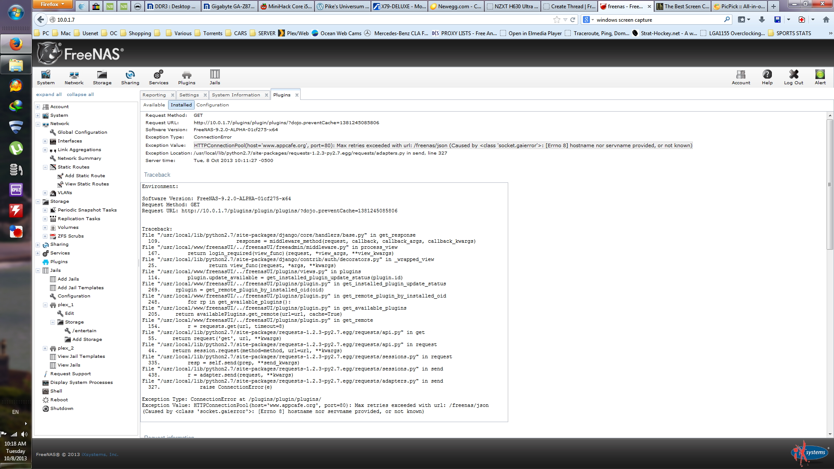Click the expand all link
Image resolution: width=834 pixels, height=469 pixels.
(x=49, y=95)
